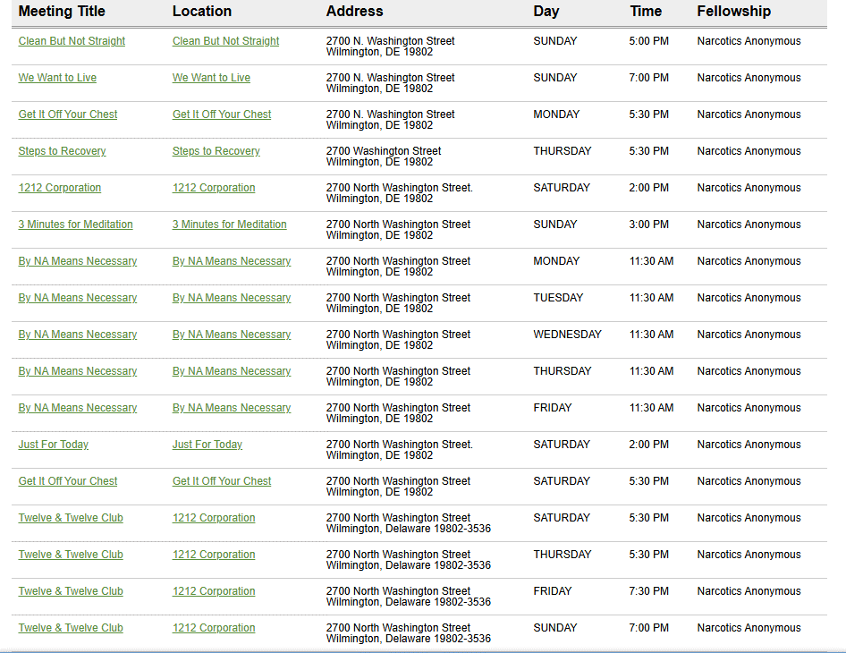Select Narcotics Anonymous in Just For Today row

coord(749,445)
